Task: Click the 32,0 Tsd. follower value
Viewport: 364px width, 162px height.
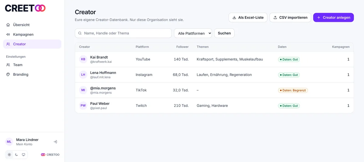Action: coord(181,90)
